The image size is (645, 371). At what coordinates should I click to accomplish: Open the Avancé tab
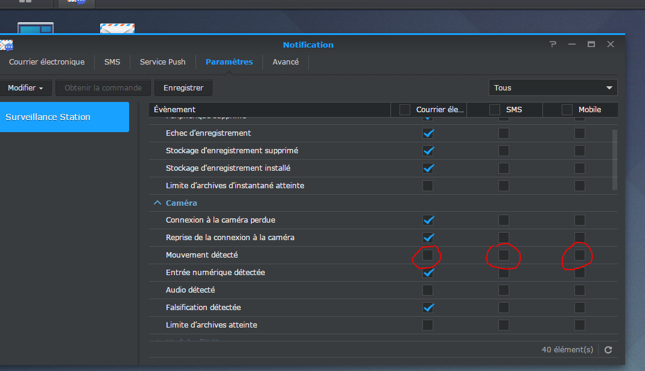(x=285, y=62)
